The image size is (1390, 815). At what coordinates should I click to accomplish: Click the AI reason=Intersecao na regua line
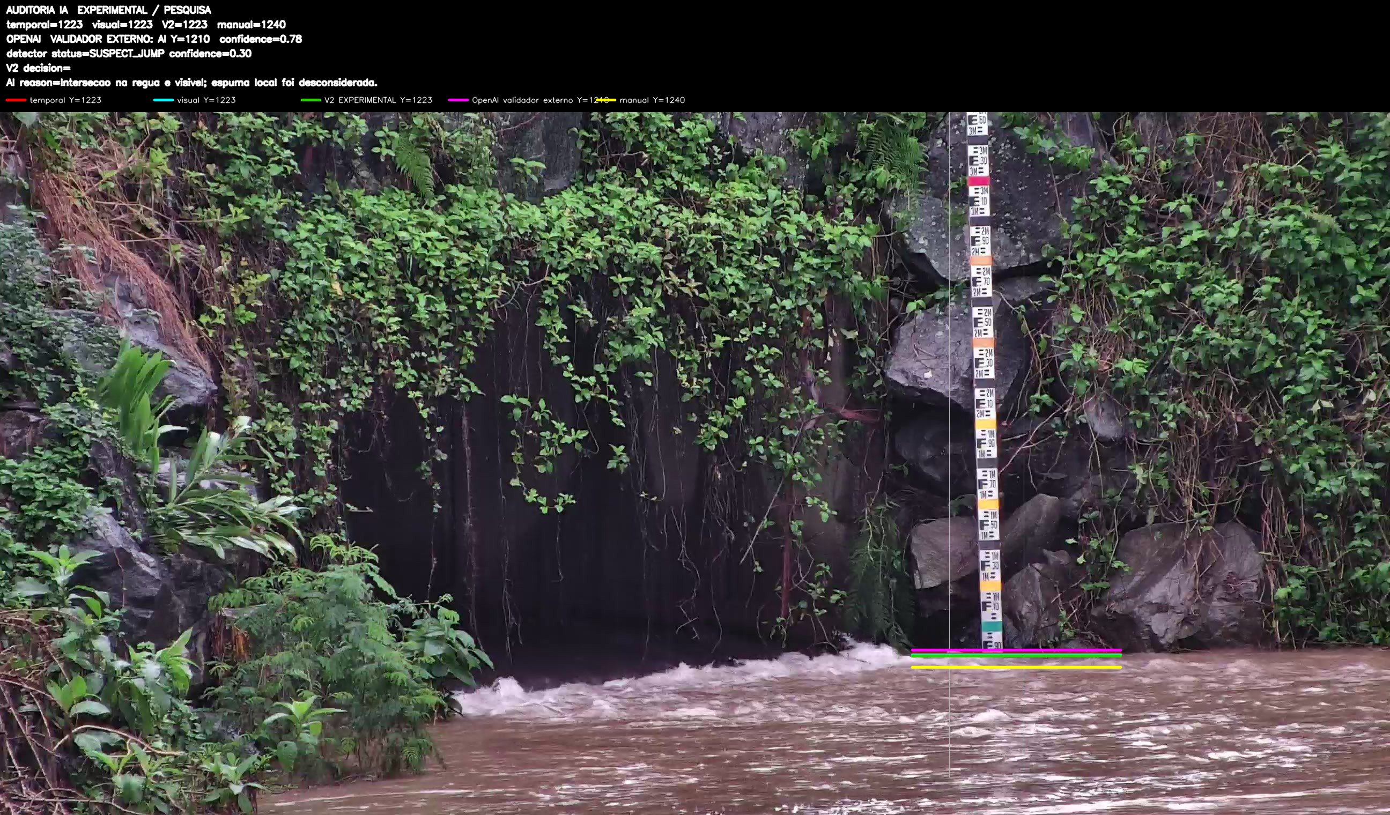[192, 83]
